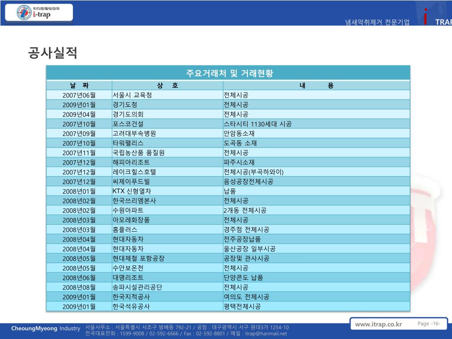
Task: Click the '2008년08월' date cell
Action: point(79,287)
